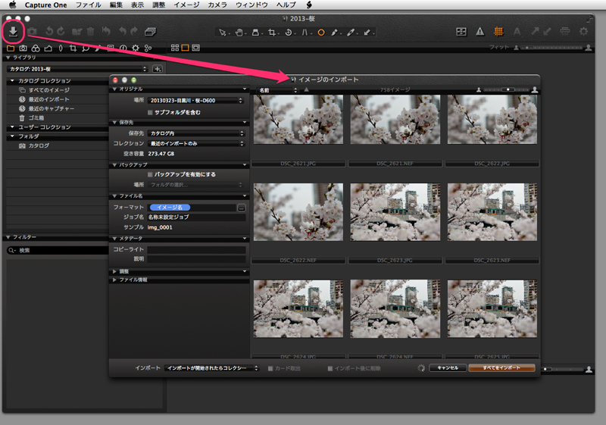The height and width of the screenshot is (425, 606).
Task: Enable サブフォルダを含む checkbox
Action: (x=149, y=111)
